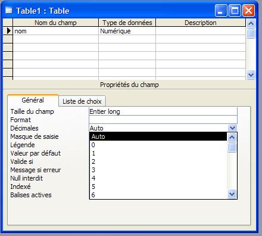Click the field grid scrollbar thumb
Image resolution: width=262 pixels, height=236 pixels.
251,33
